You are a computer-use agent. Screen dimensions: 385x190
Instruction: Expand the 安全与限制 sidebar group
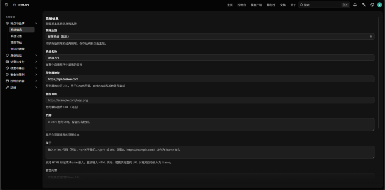(x=21, y=74)
